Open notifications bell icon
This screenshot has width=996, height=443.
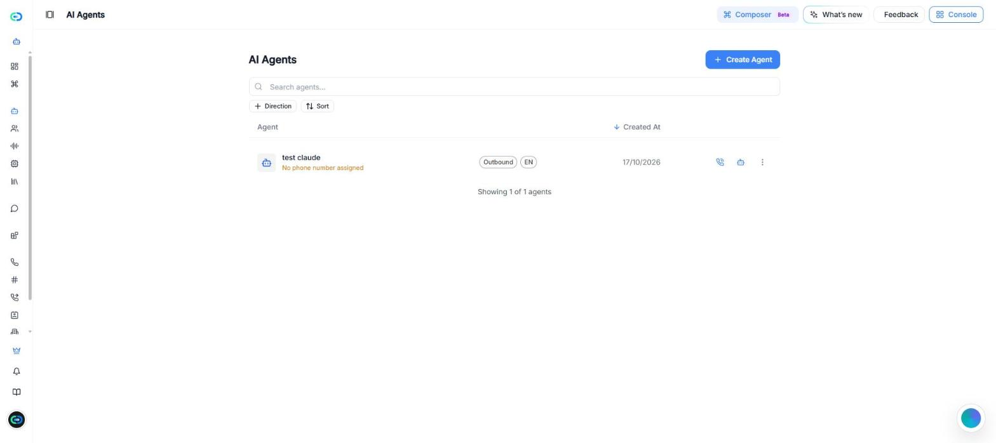[17, 372]
